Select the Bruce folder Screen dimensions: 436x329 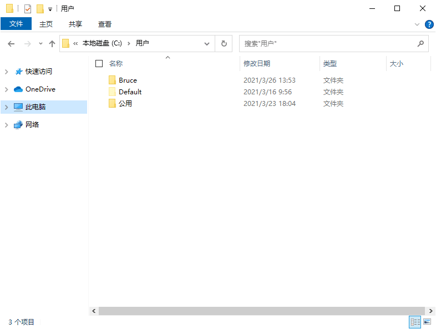coord(128,80)
